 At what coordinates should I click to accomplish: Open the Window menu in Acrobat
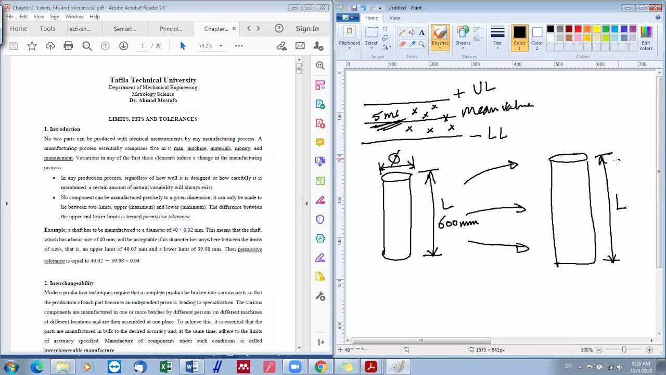pos(74,17)
